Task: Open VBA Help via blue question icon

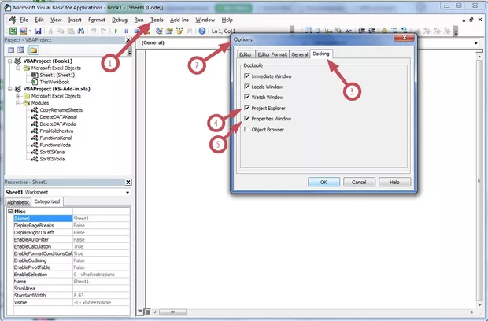Action: pyautogui.click(x=202, y=31)
